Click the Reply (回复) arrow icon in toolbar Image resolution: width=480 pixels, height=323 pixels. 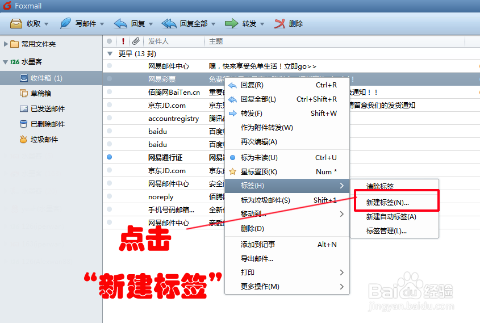[x=120, y=23]
